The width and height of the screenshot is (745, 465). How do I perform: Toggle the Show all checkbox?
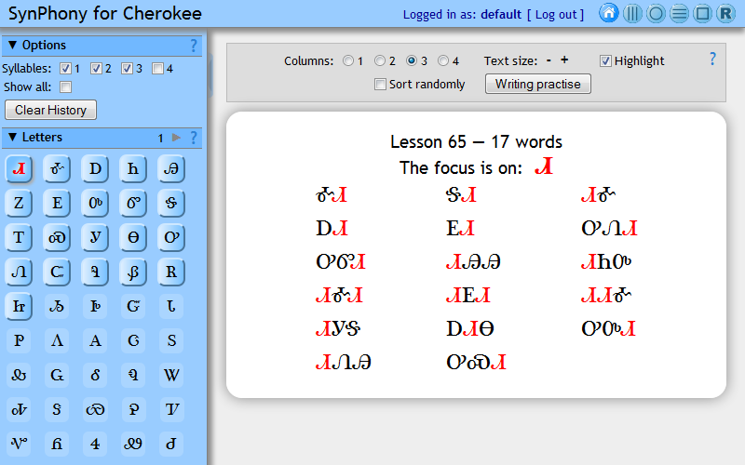(65, 86)
